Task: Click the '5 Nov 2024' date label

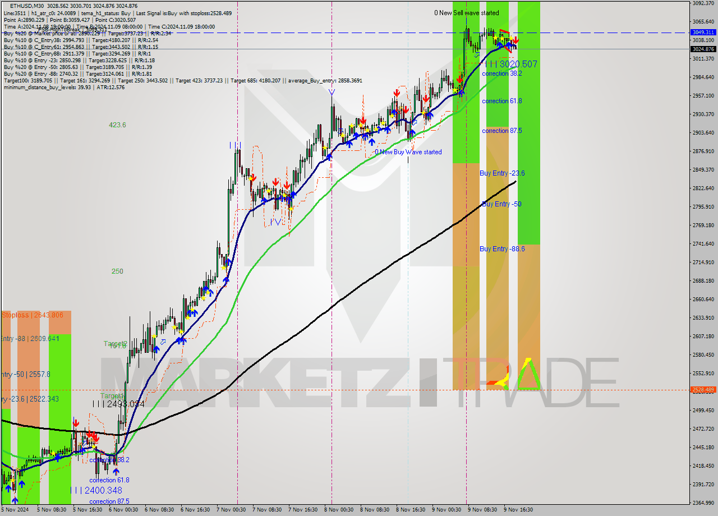Action: (15, 510)
